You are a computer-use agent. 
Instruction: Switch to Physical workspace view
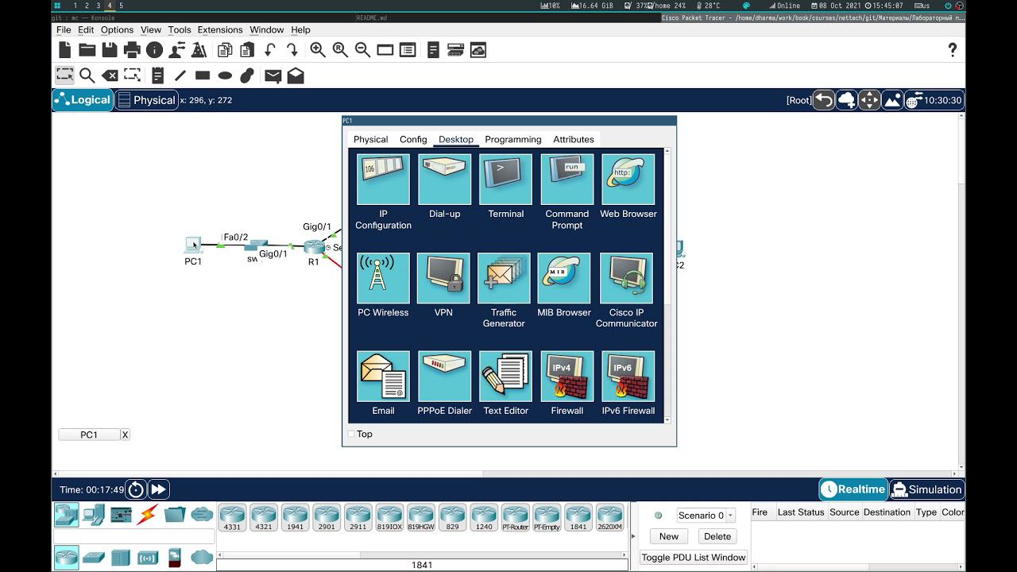(146, 100)
